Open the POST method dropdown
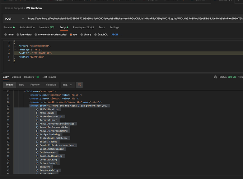The width and height of the screenshot is (243, 179). 13,18
